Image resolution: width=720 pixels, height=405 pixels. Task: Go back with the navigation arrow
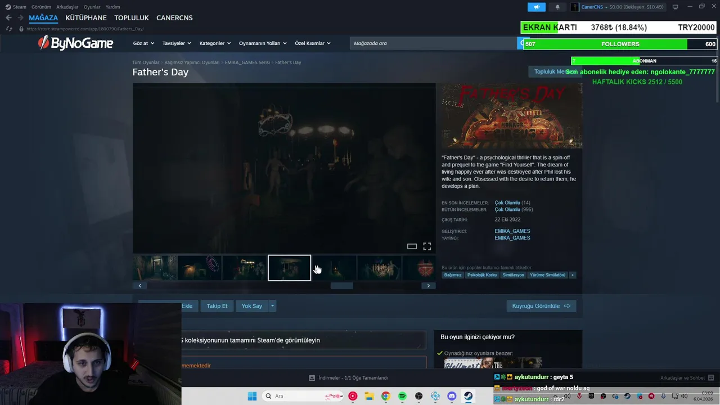[x=8, y=17]
